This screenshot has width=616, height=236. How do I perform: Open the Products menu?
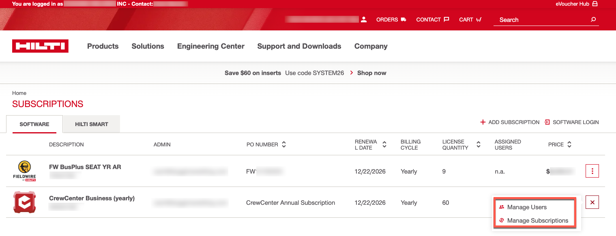[x=103, y=46]
